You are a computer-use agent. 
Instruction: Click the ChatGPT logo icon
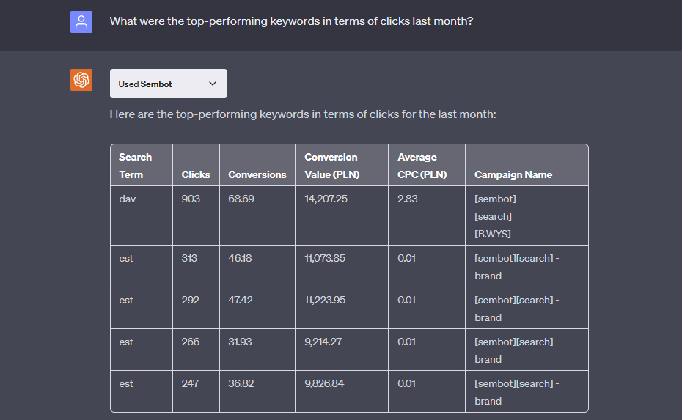81,80
